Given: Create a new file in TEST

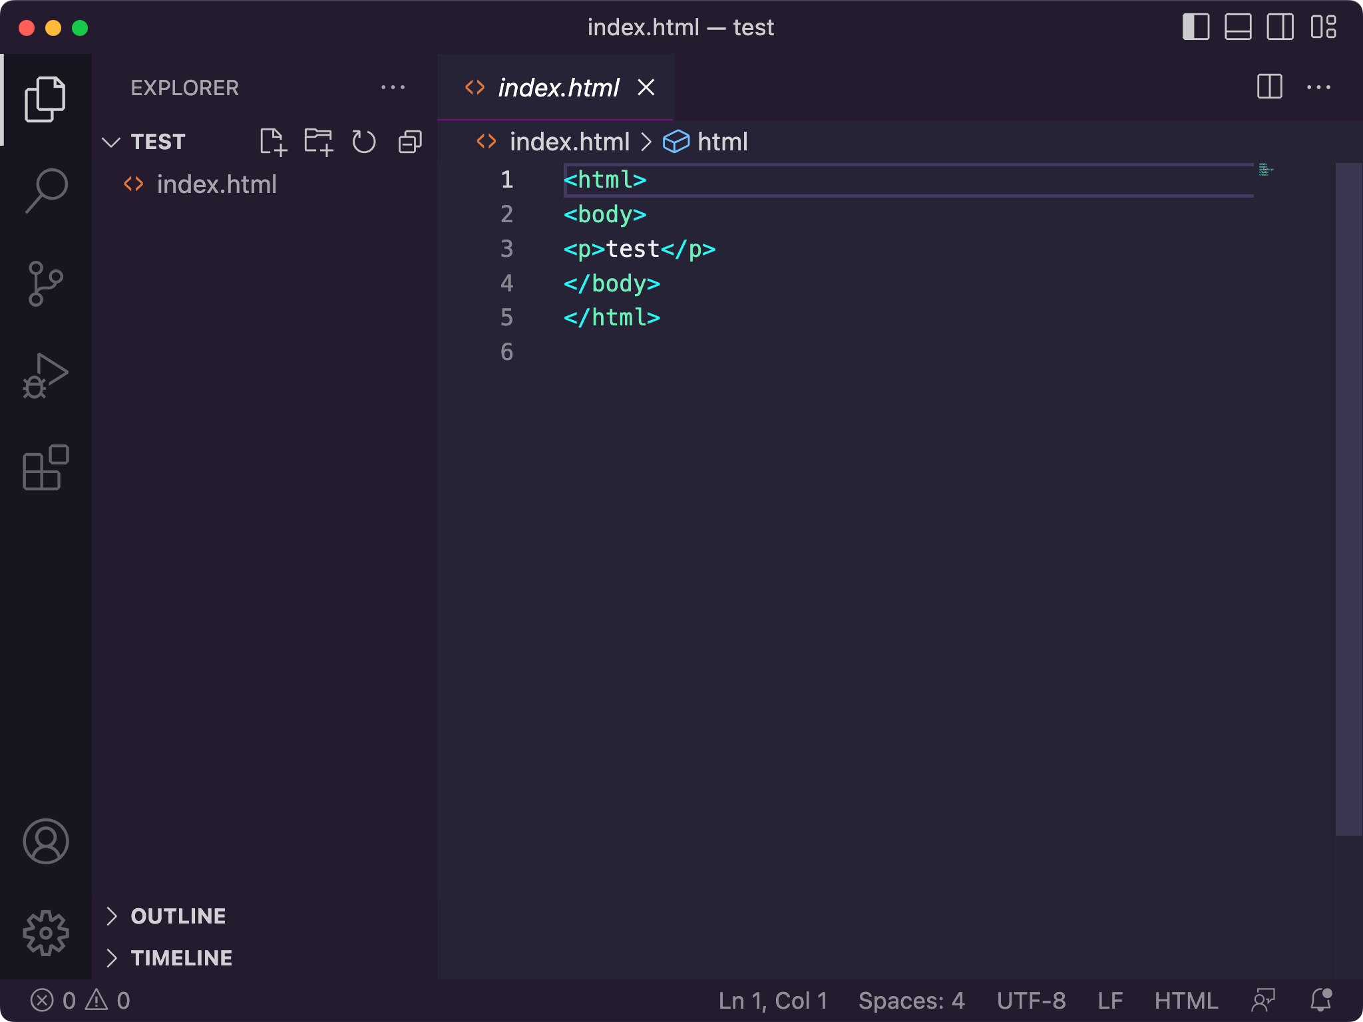Looking at the screenshot, I should click(x=274, y=141).
